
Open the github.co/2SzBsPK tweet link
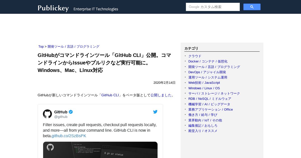click(69, 136)
